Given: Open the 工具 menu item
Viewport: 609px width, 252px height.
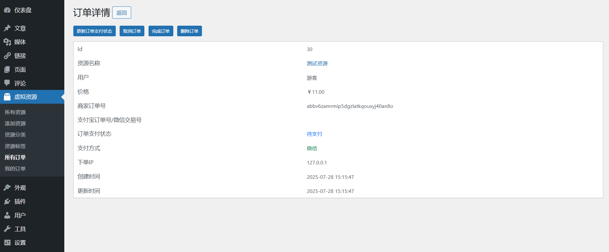Looking at the screenshot, I should [20, 229].
